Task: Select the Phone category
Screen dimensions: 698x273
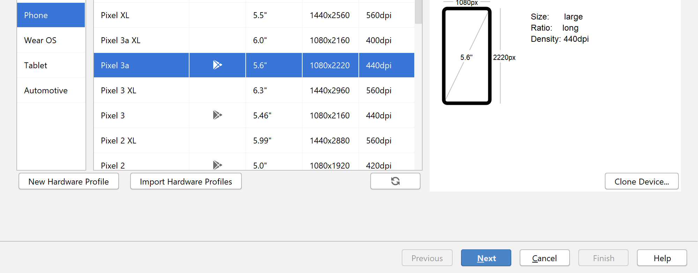Action: (51, 15)
